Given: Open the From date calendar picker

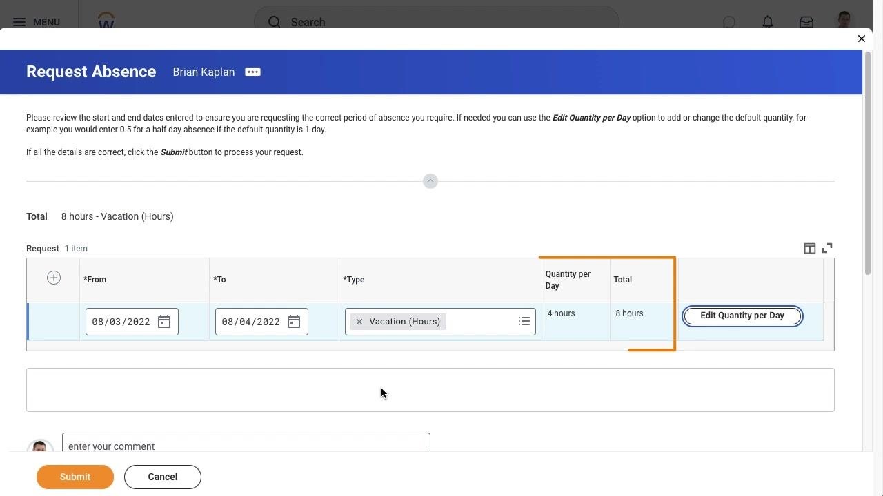Looking at the screenshot, I should tap(164, 322).
